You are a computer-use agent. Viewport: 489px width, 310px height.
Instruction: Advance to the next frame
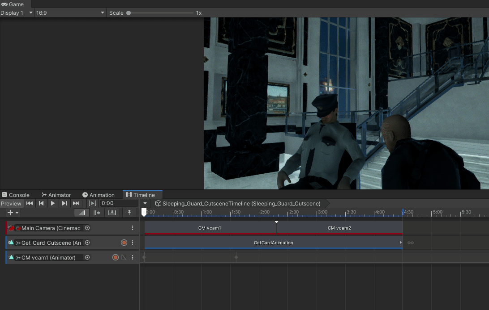(x=64, y=203)
